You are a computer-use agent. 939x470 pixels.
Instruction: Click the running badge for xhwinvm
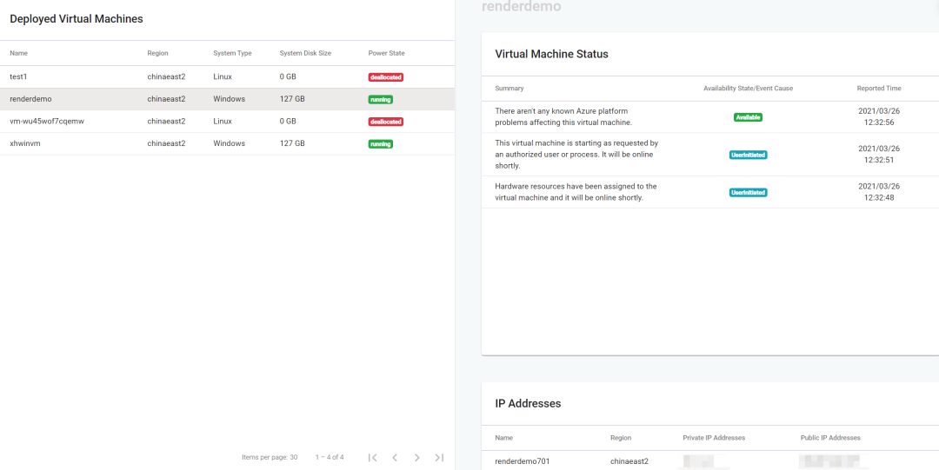[380, 143]
